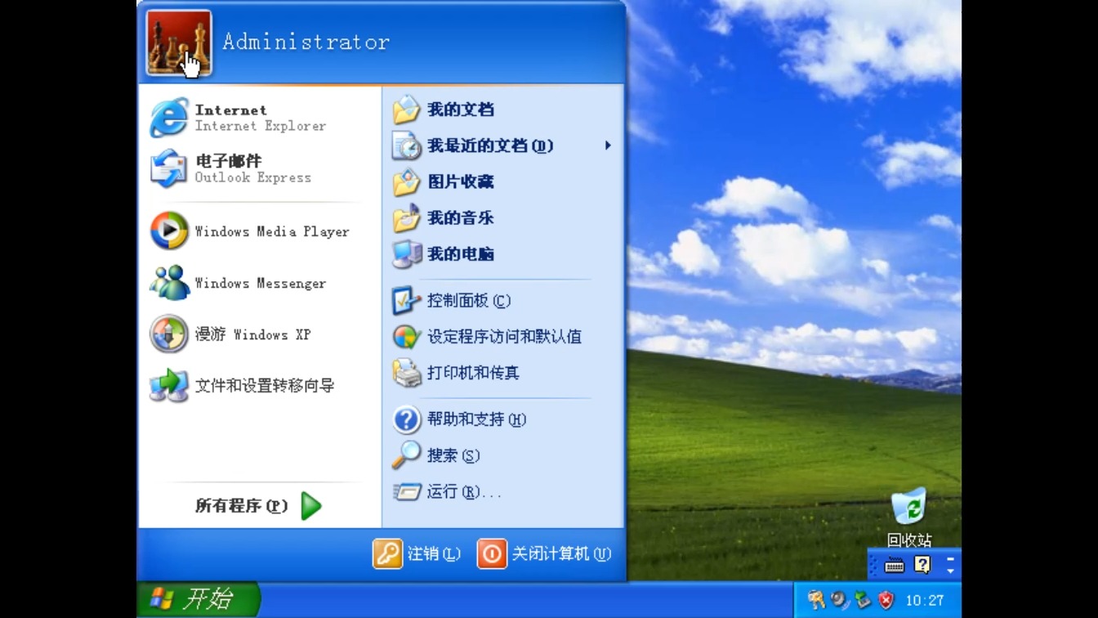Click 注销 (Log Off) button

pos(417,553)
